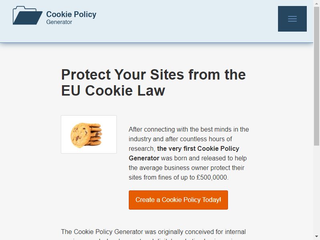Click bold text 'the very first Cookie Policy'
The width and height of the screenshot is (320, 240).
(x=198, y=148)
